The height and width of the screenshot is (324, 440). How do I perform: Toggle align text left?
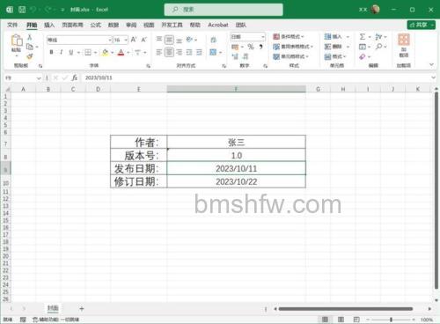(x=159, y=53)
